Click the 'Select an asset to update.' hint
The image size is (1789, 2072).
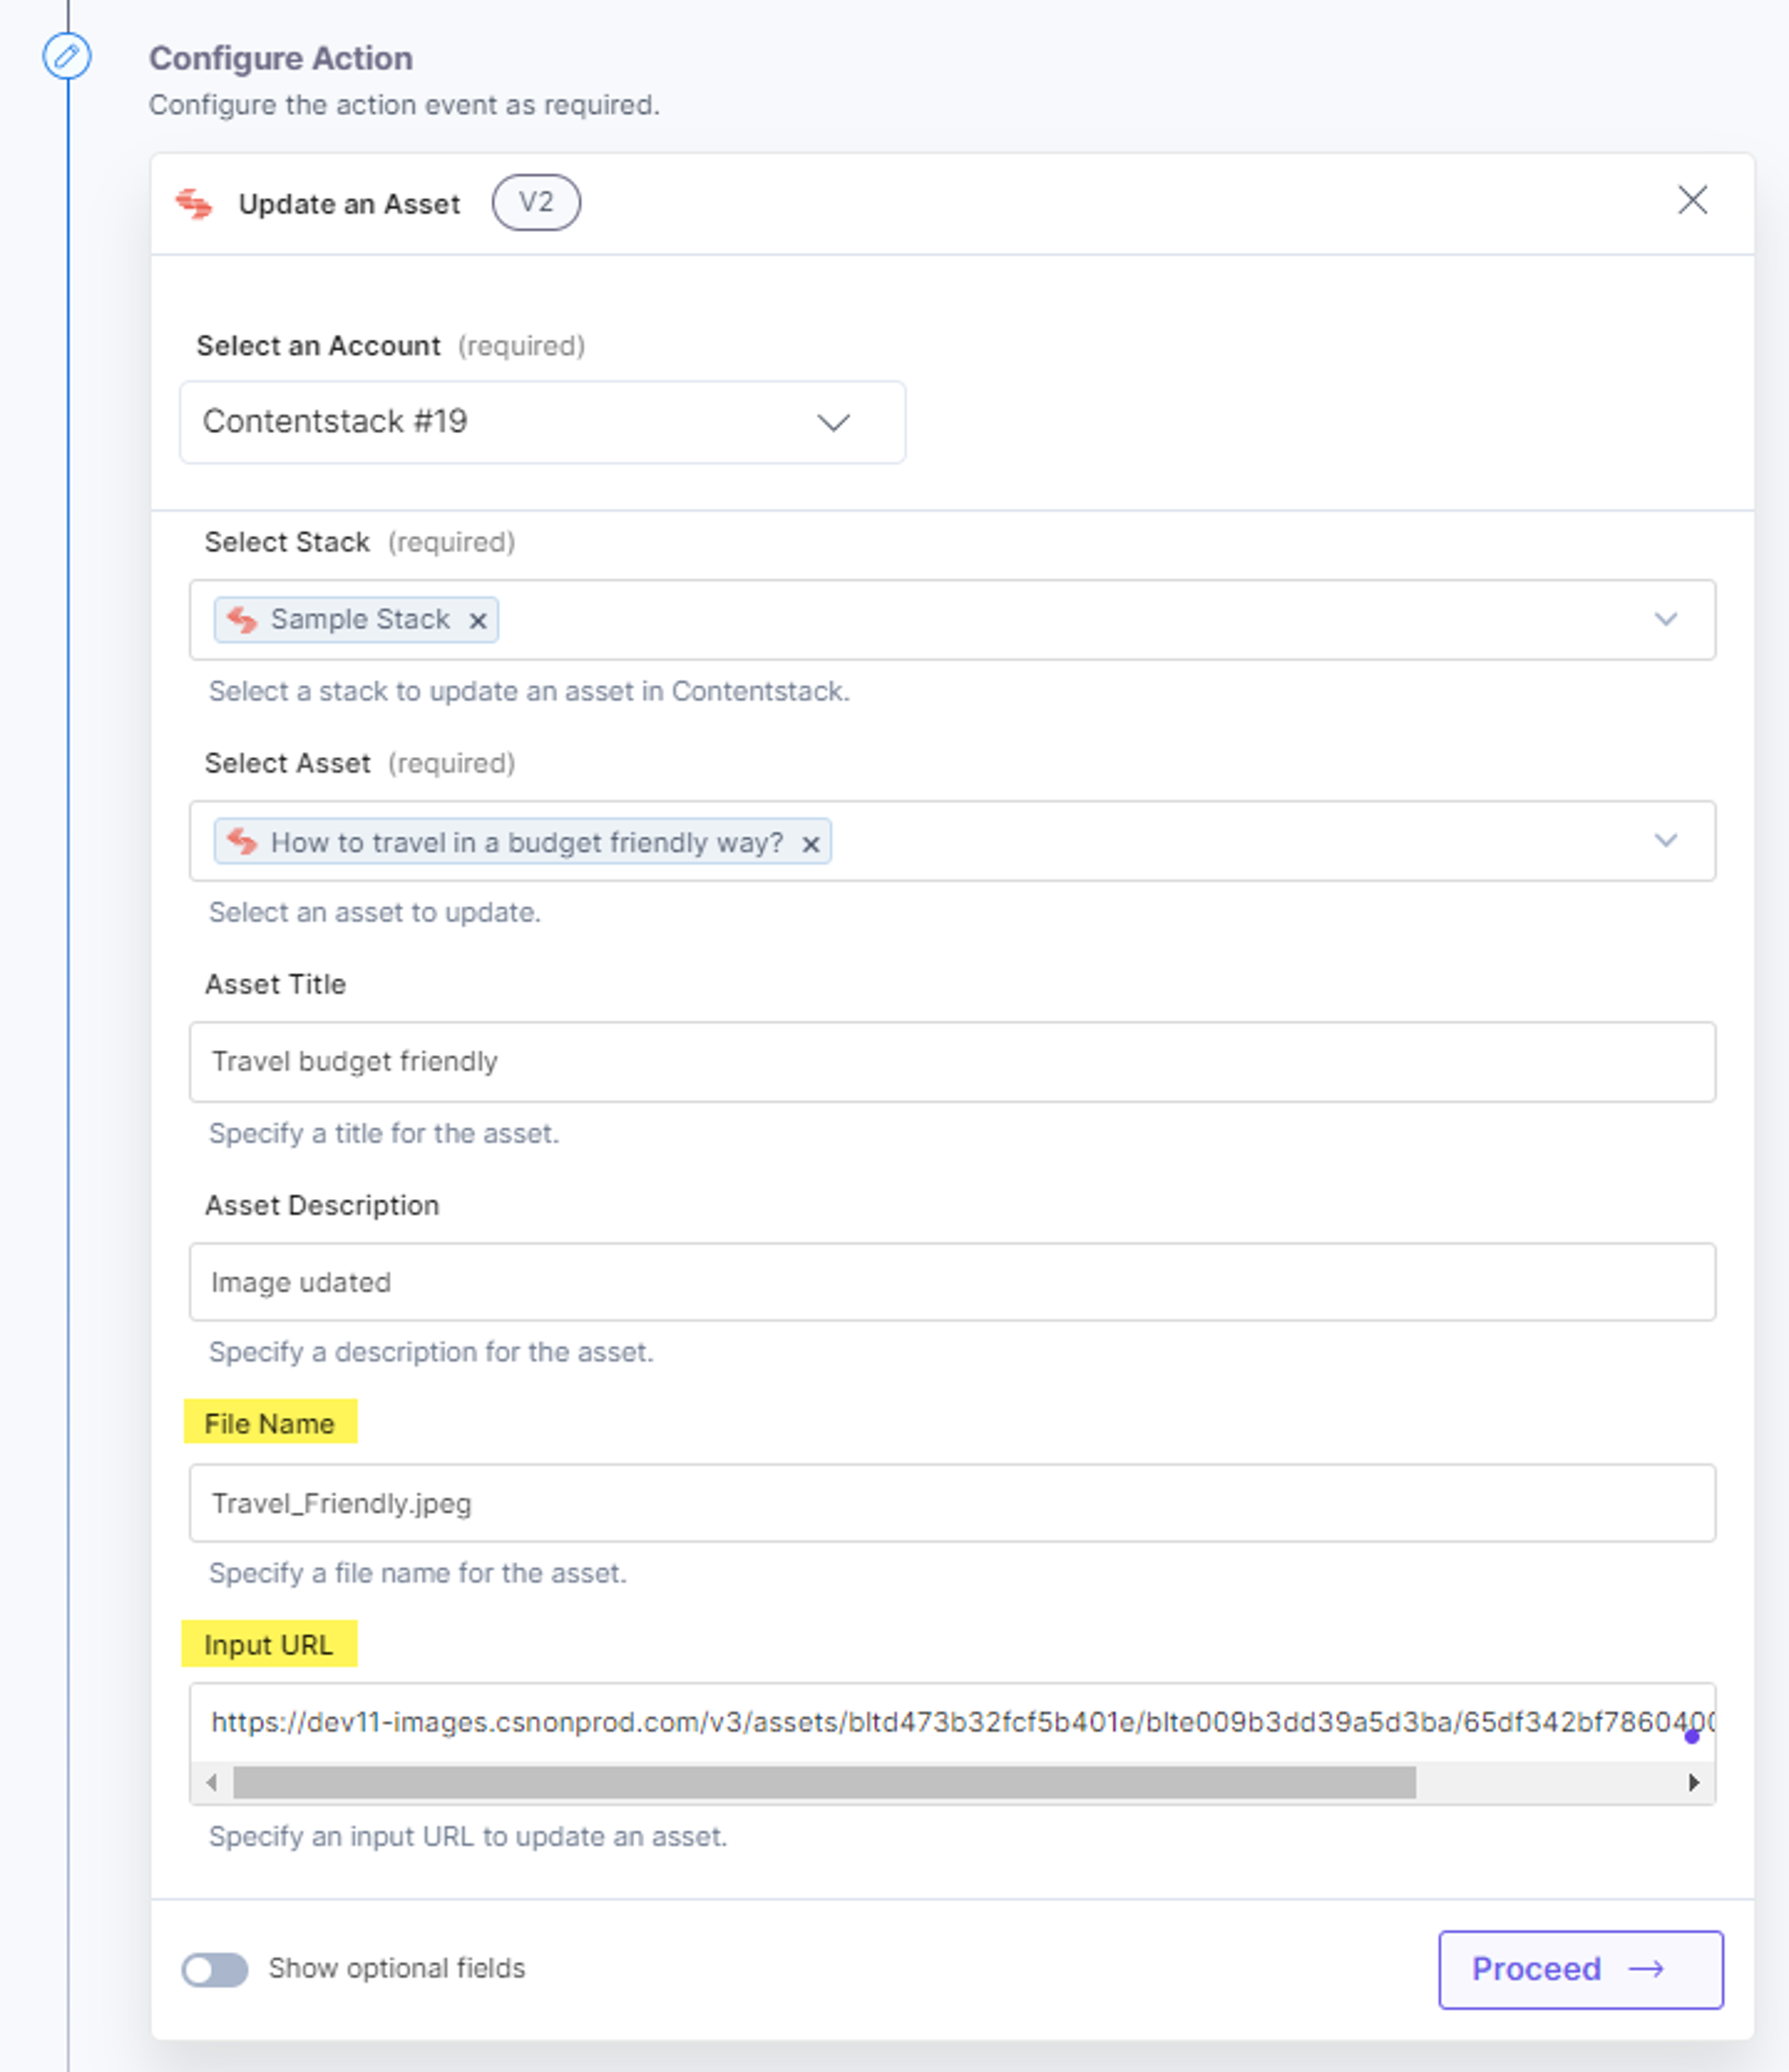click(374, 912)
